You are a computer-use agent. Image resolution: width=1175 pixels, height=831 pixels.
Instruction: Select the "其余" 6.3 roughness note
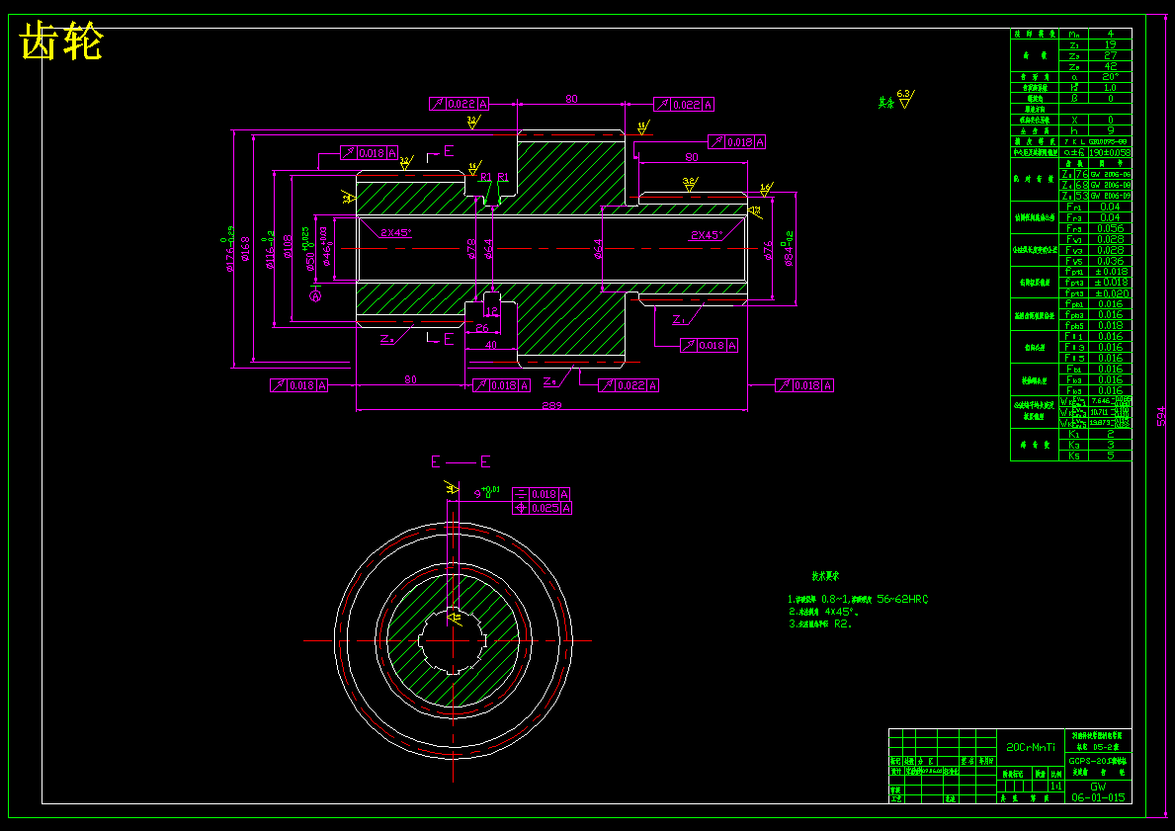(x=896, y=100)
